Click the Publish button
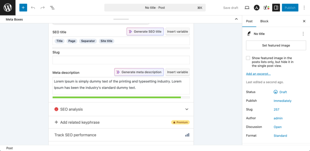 click(290, 8)
